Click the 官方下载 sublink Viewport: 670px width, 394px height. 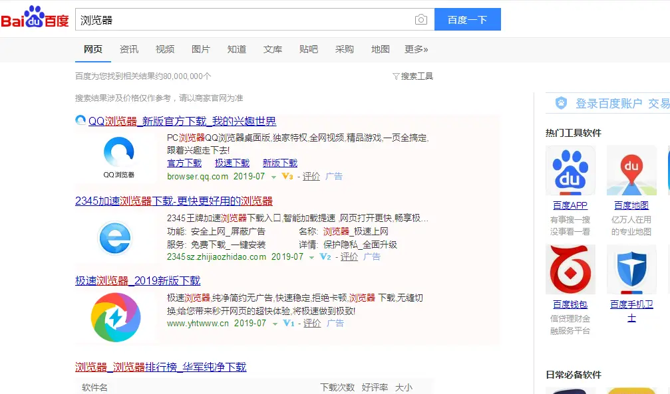point(184,163)
